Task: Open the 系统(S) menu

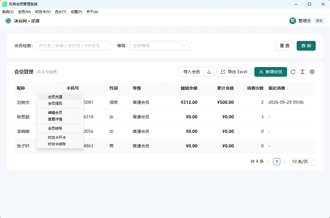Action: pos(8,12)
